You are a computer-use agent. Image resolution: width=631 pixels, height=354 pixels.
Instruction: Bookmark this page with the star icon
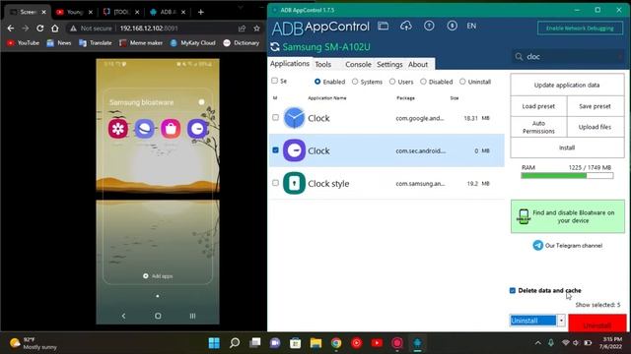[x=256, y=29]
